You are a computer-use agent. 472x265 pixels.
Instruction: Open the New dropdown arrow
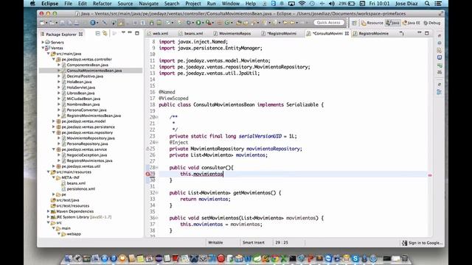click(x=46, y=23)
